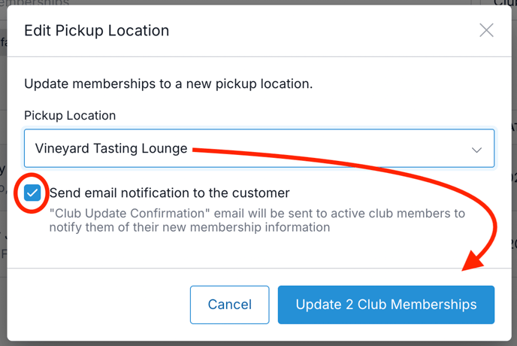Click the 'Update memberships to a new pickup location' text
Image resolution: width=517 pixels, height=346 pixels.
(168, 83)
